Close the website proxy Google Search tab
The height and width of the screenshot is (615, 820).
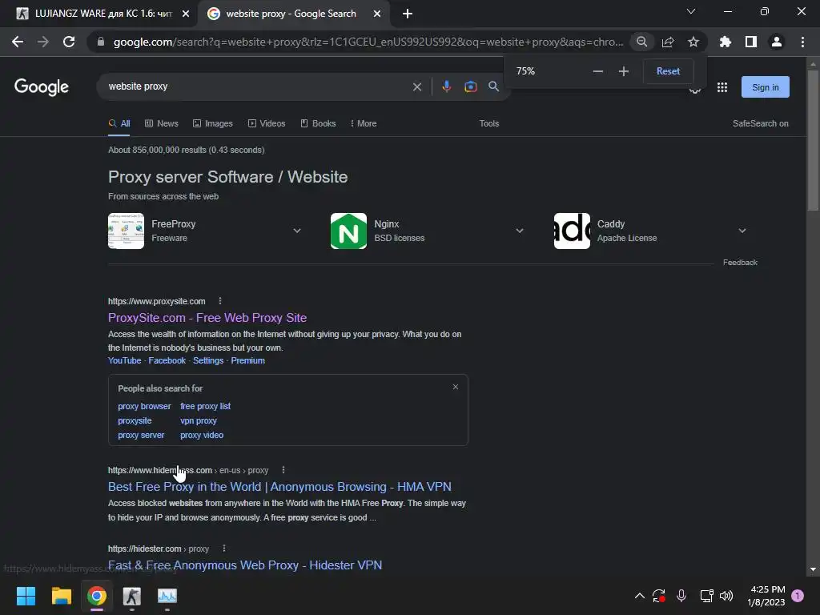[x=377, y=14]
